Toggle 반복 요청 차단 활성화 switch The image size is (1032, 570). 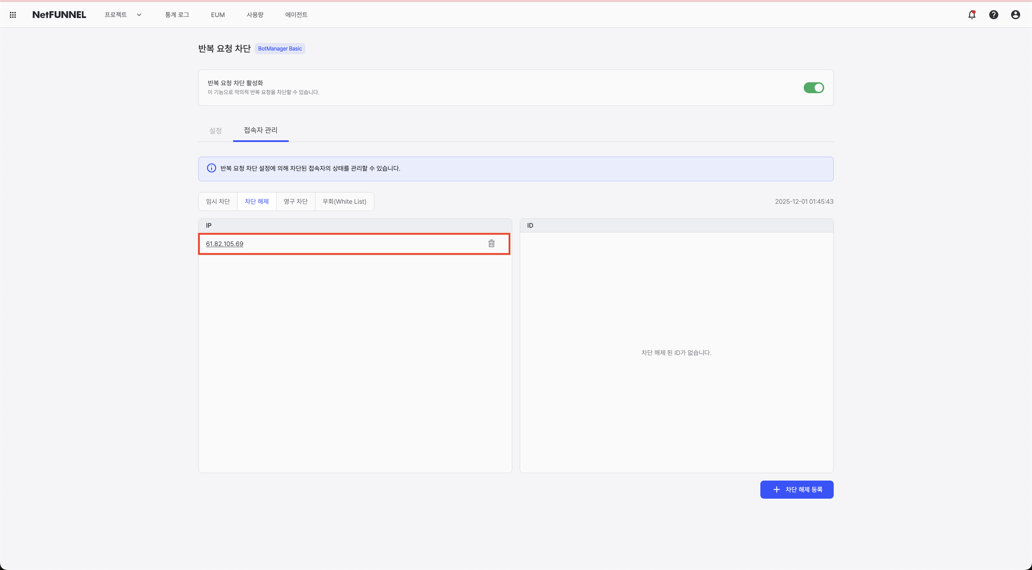[813, 88]
